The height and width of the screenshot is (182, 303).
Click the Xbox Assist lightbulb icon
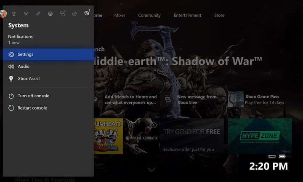[x=11, y=79]
